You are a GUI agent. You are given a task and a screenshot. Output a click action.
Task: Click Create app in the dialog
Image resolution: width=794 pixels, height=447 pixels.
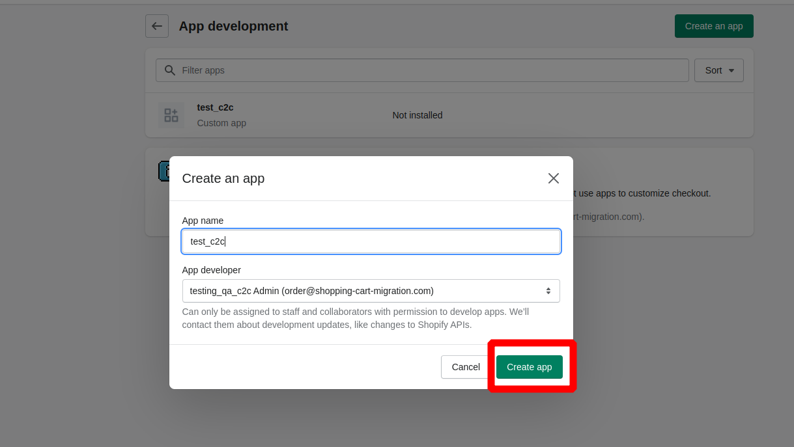pos(530,367)
